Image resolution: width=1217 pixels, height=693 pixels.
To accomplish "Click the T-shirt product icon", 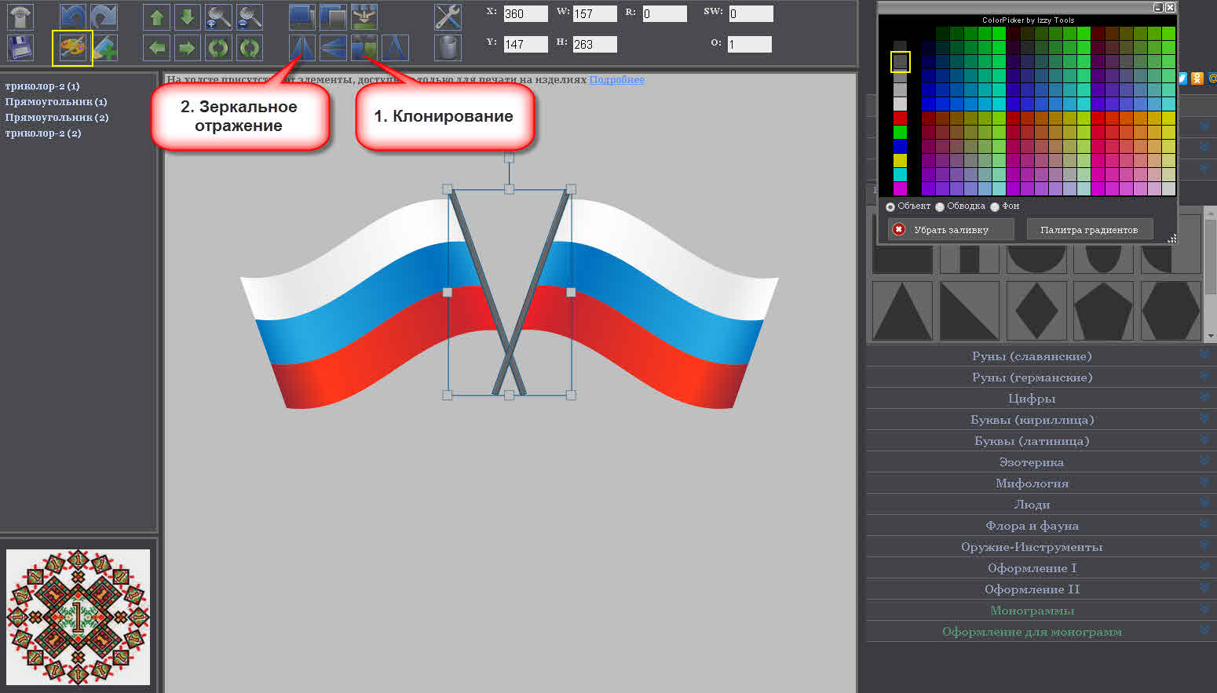I will coord(20,16).
